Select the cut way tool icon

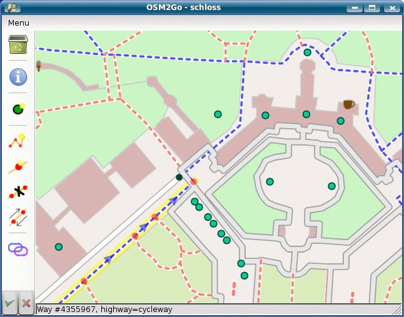18,192
